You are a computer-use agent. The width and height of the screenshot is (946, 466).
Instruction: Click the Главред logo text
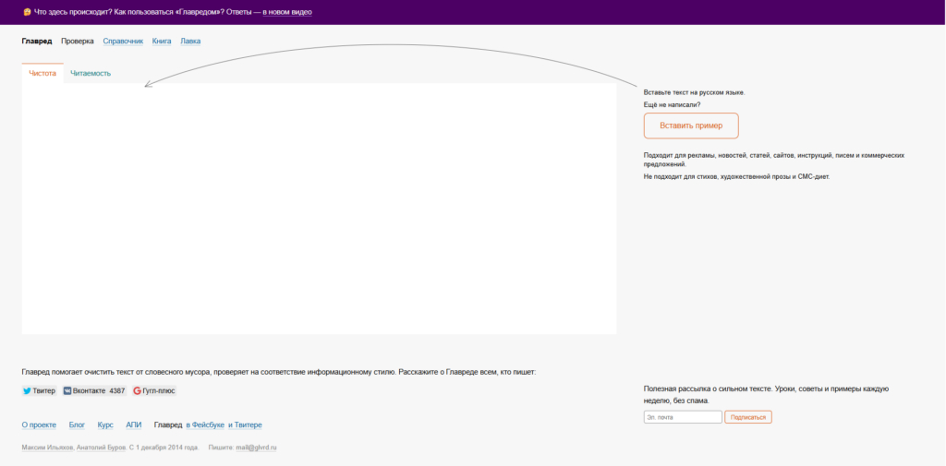[37, 41]
